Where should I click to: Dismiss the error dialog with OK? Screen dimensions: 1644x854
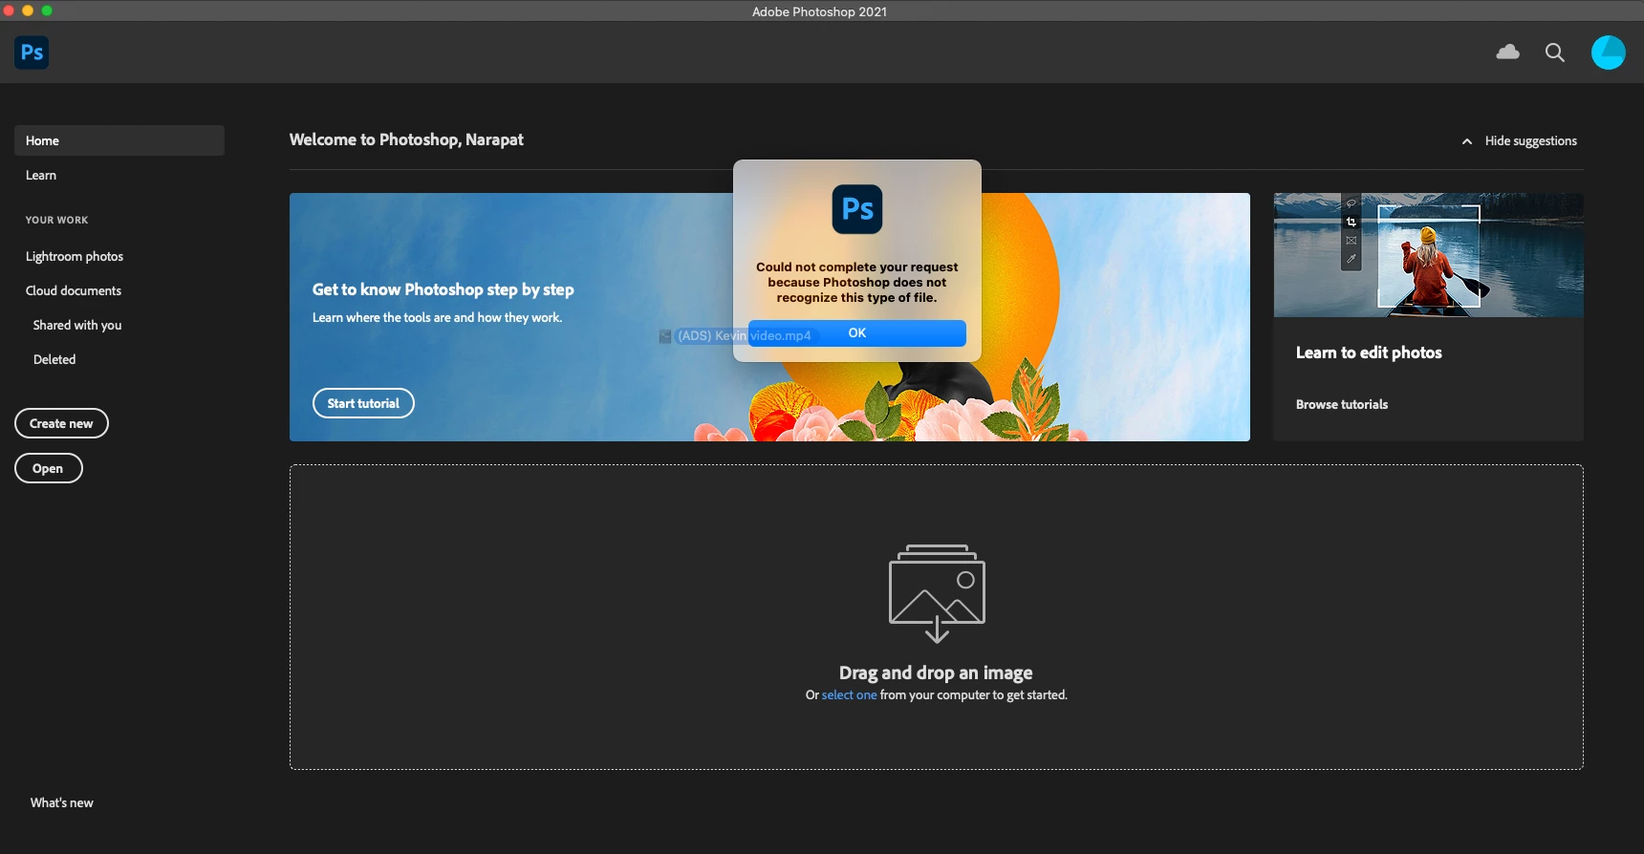(857, 333)
